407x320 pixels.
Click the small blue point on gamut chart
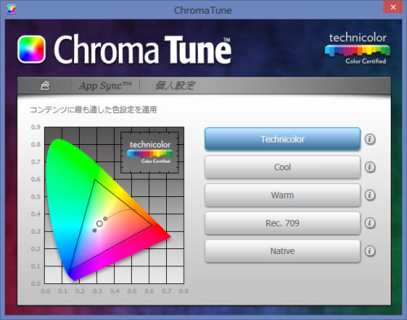point(94,230)
